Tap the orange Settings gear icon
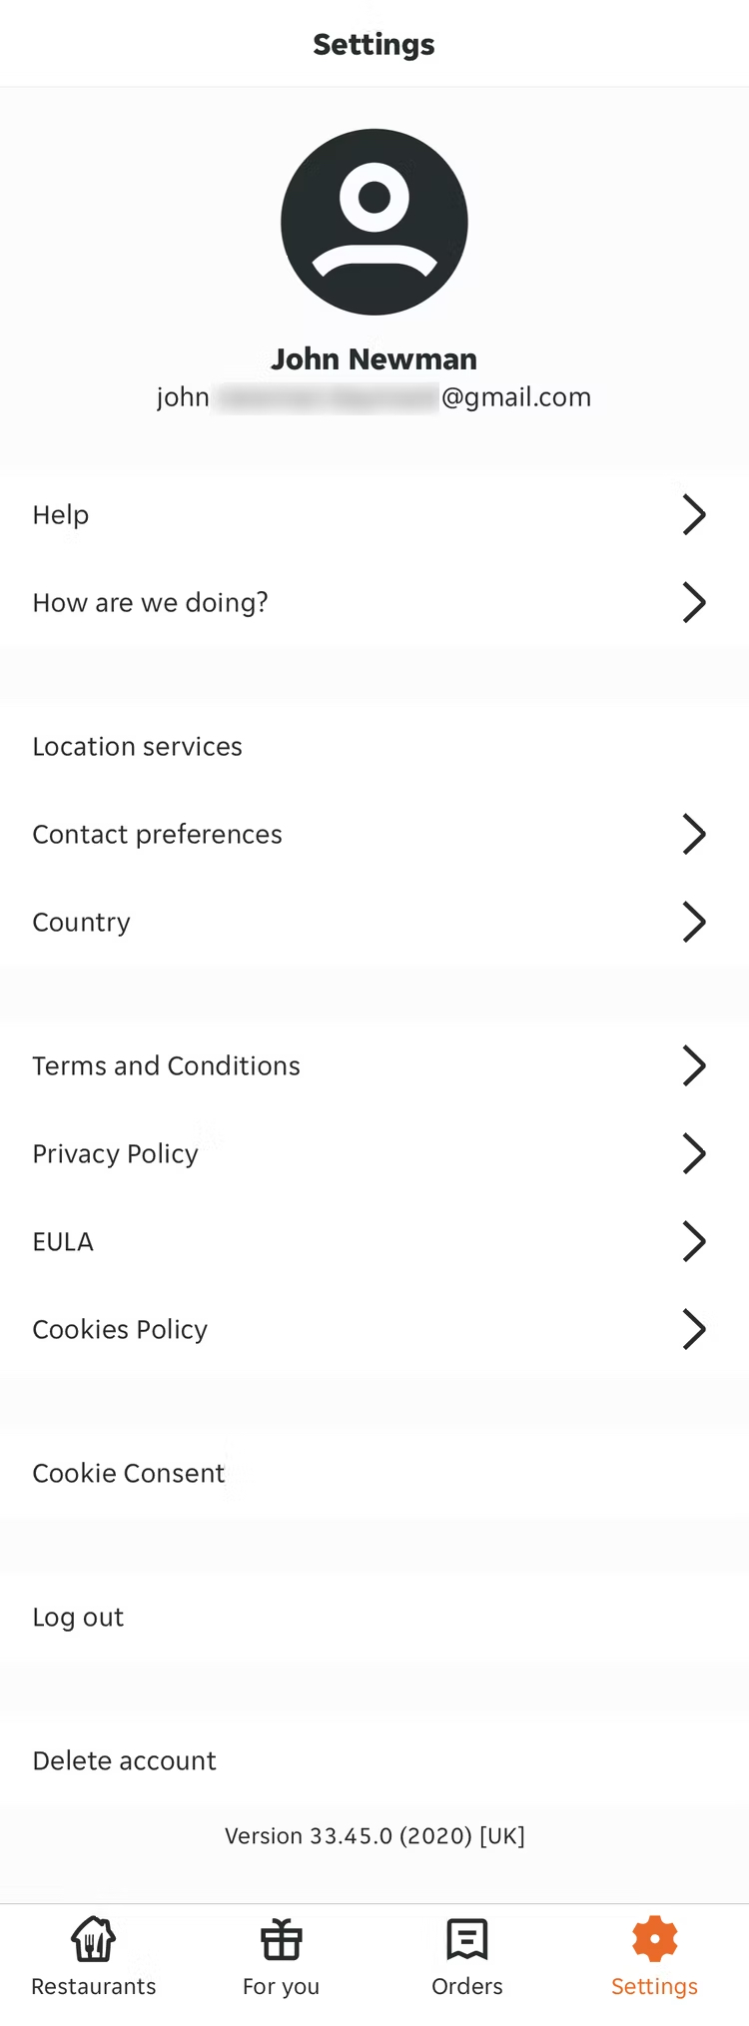Viewport: 749px width, 2026px height. (654, 1940)
